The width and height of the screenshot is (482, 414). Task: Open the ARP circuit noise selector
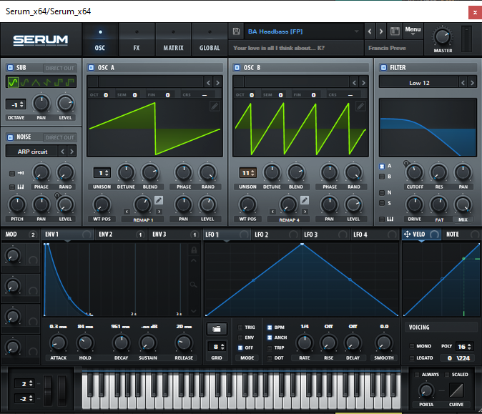[32, 152]
